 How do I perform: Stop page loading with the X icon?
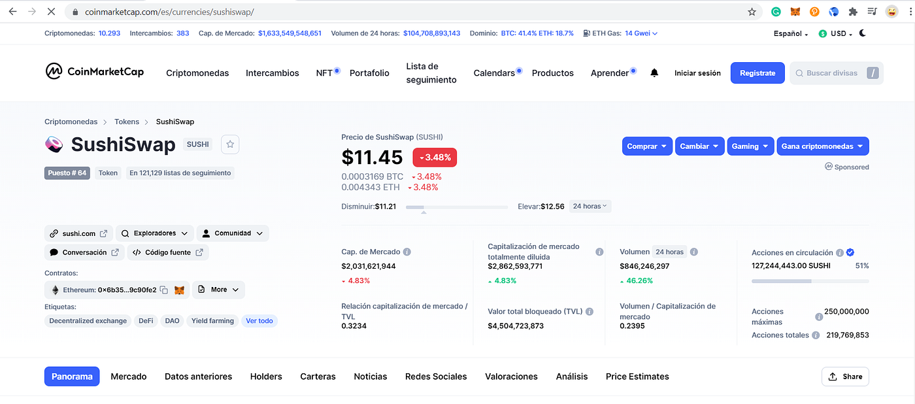click(52, 12)
